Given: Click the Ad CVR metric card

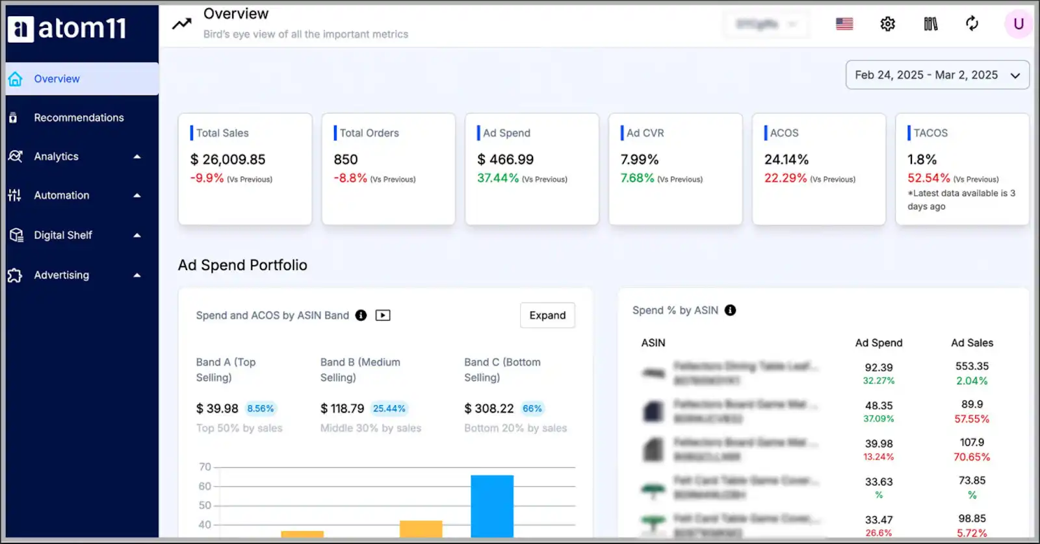Looking at the screenshot, I should (x=675, y=169).
